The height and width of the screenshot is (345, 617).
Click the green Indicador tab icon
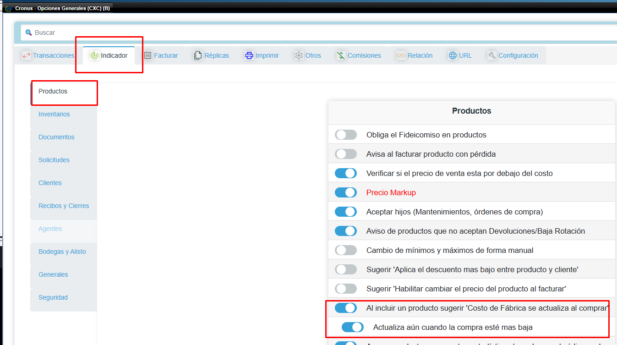coord(94,55)
